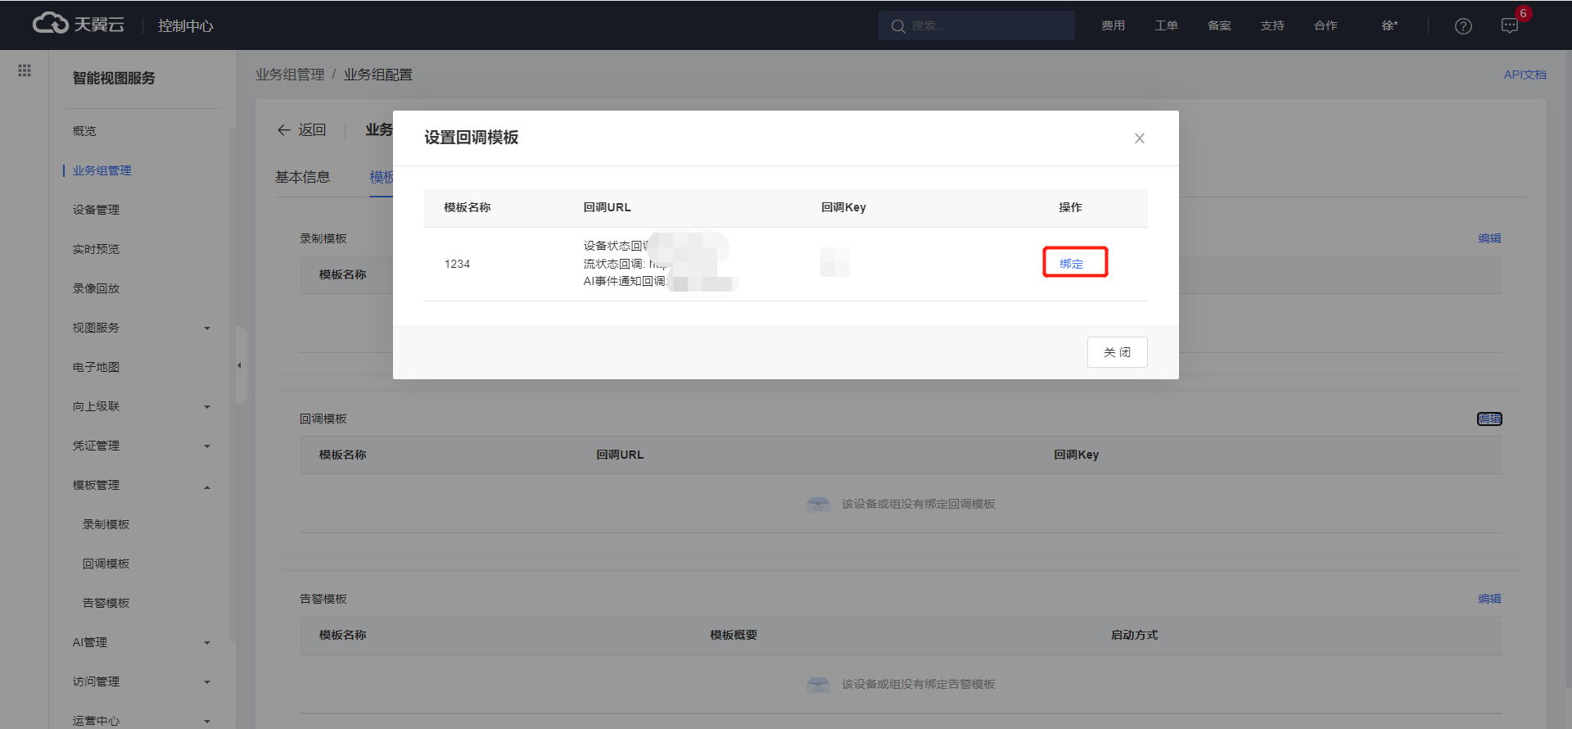Open the 设备管理 sidebar item
This screenshot has height=729, width=1572.
[96, 210]
